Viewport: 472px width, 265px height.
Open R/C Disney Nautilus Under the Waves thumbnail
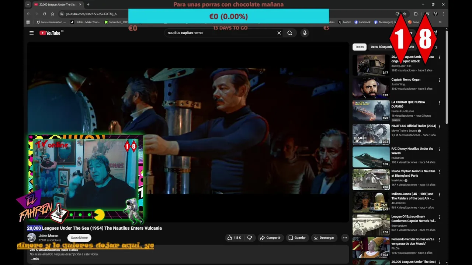[x=371, y=157]
